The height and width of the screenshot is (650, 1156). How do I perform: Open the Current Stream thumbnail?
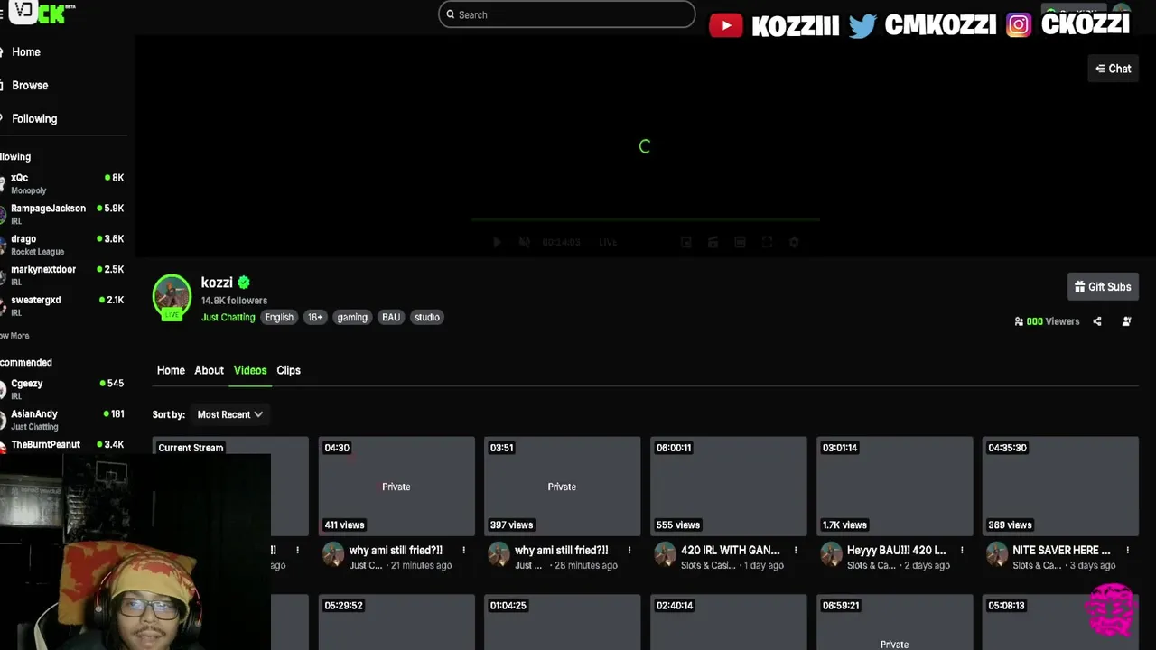tap(230, 486)
